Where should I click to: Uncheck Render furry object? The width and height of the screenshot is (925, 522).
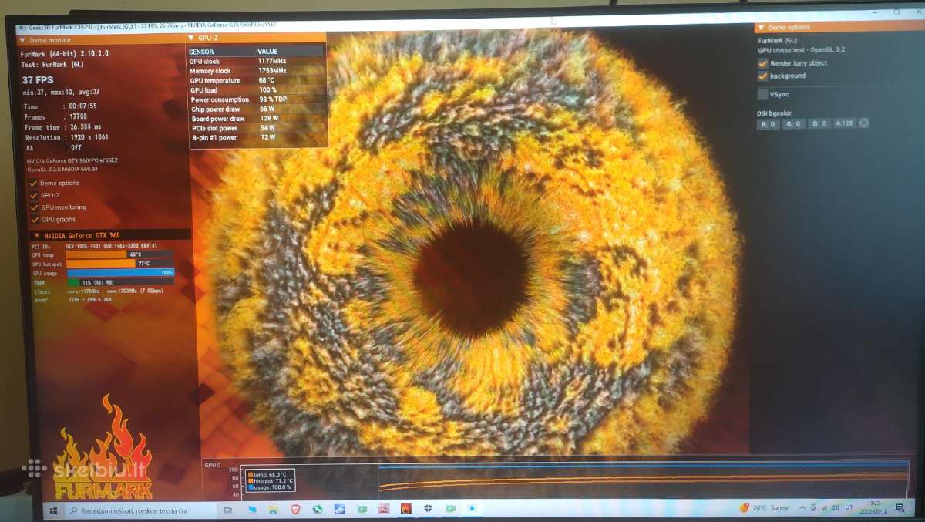tap(762, 63)
